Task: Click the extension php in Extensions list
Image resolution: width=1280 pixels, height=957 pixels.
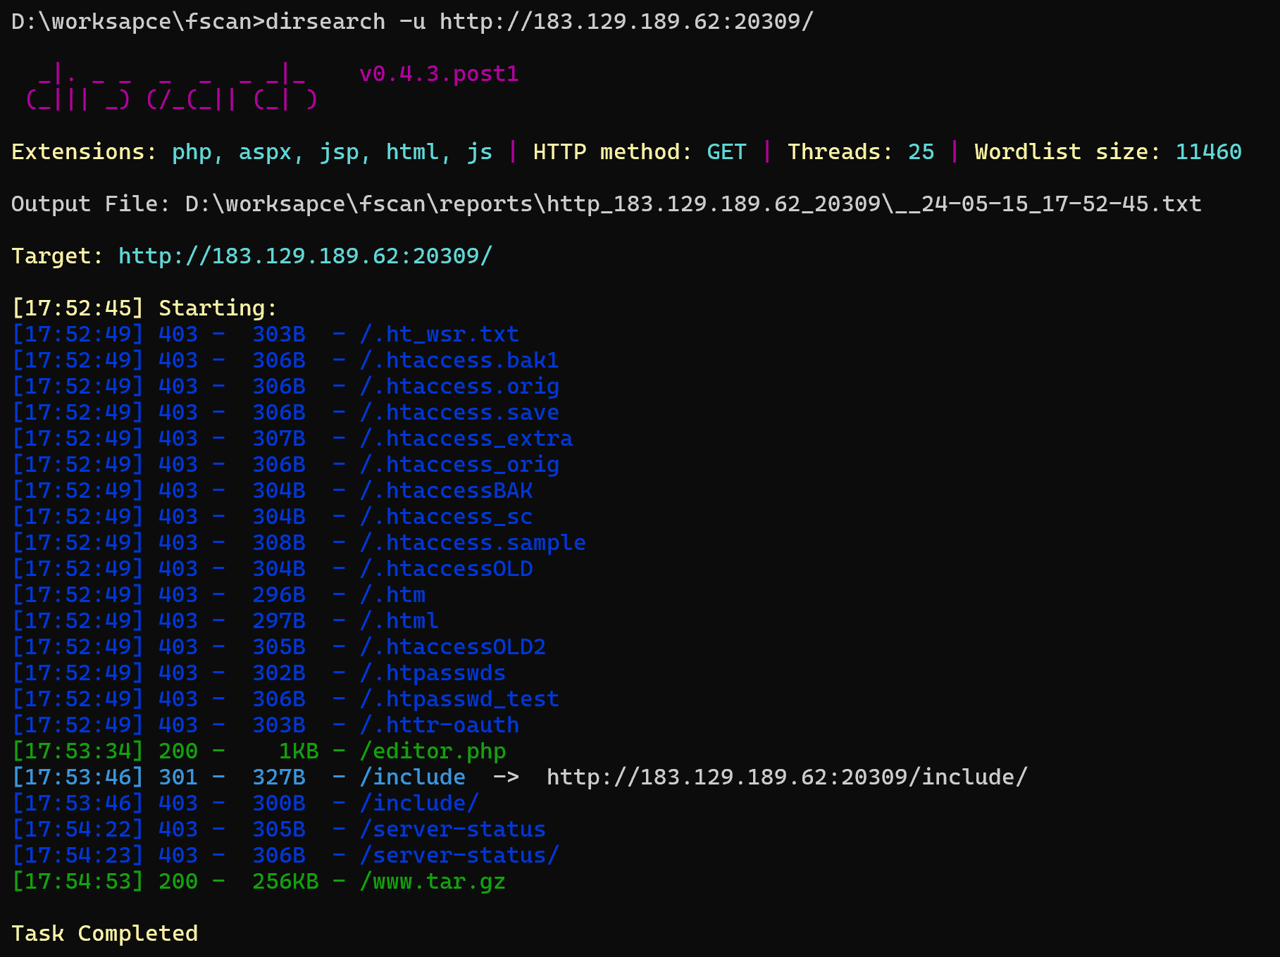Action: pos(192,153)
